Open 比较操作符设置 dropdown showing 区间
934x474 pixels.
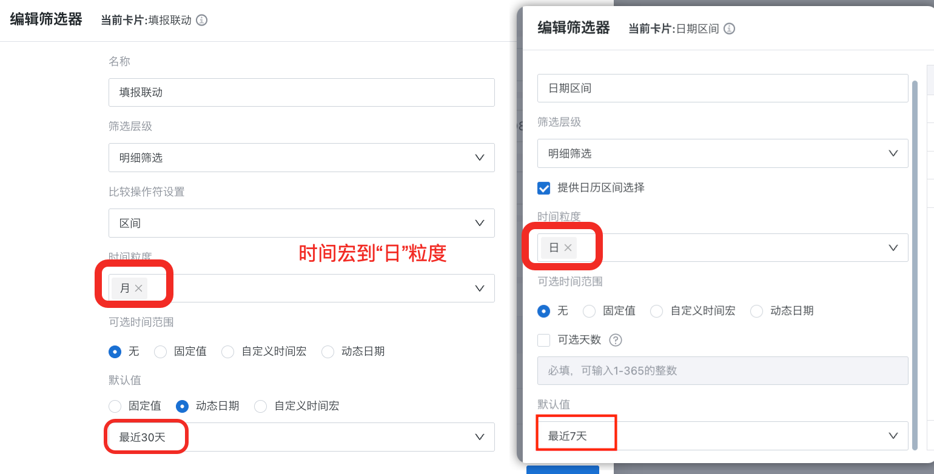click(x=301, y=223)
